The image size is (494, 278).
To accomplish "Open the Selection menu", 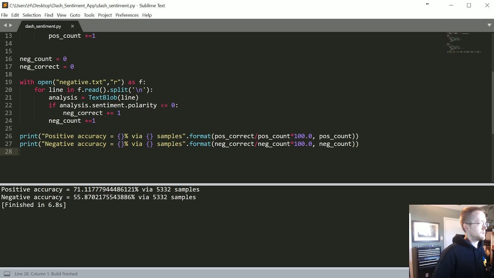I will pos(32,15).
